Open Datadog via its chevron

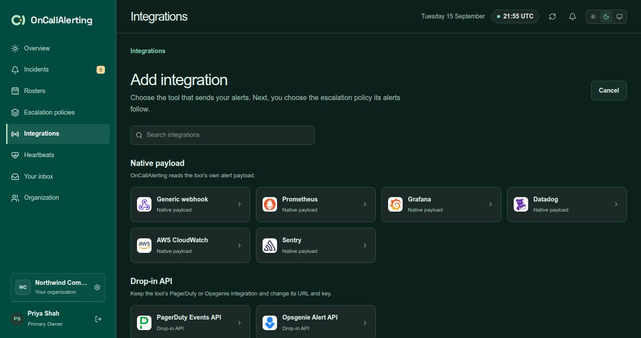(x=616, y=205)
